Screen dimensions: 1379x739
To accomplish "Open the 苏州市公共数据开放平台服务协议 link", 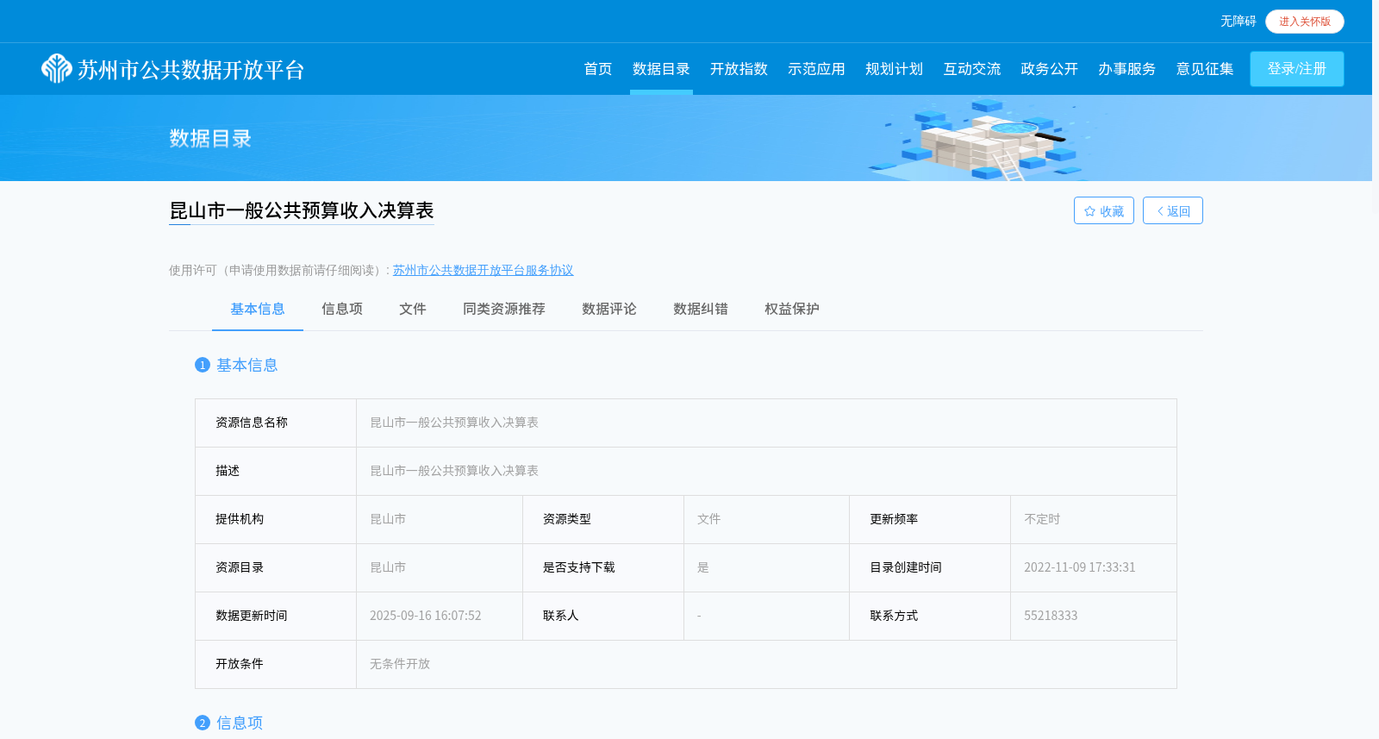I will point(483,270).
